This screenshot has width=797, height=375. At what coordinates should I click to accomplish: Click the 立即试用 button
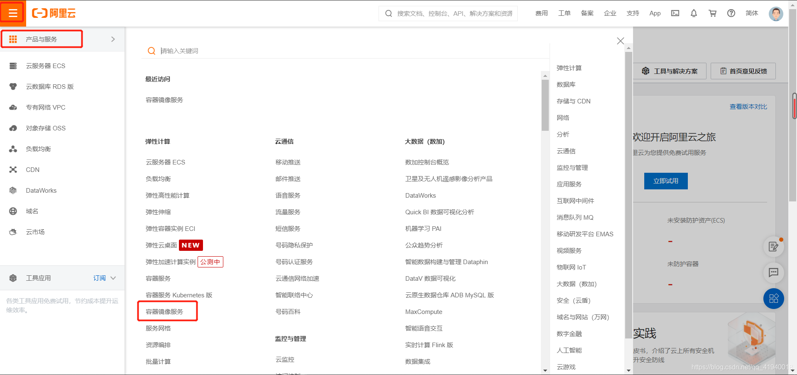click(x=666, y=181)
